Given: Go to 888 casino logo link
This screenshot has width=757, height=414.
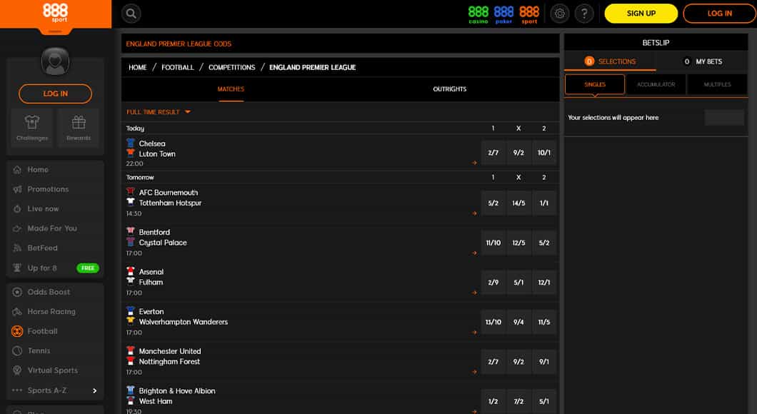Looking at the screenshot, I should click(478, 14).
